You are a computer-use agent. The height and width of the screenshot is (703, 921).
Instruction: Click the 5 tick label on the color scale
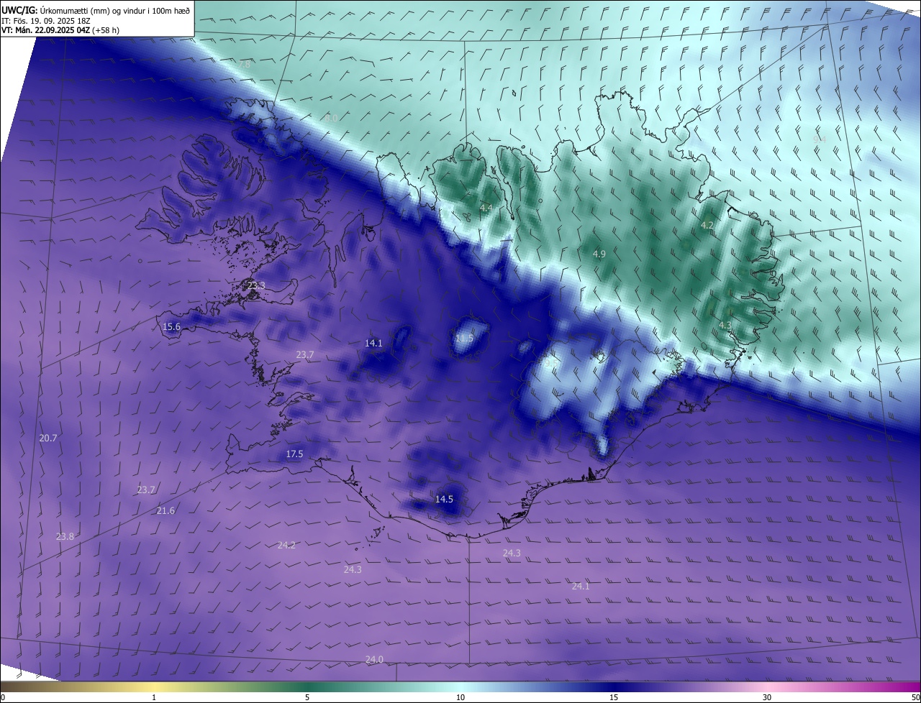(x=307, y=697)
